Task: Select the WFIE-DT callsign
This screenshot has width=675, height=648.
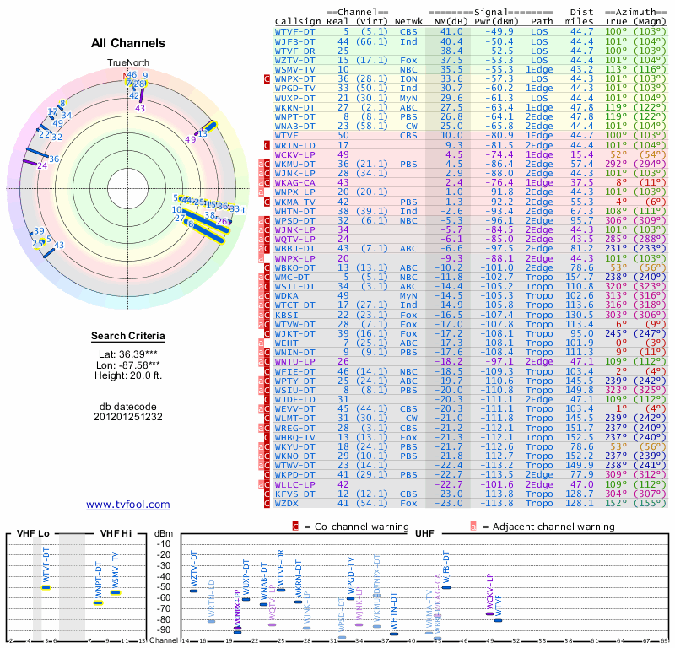Action: [x=294, y=371]
